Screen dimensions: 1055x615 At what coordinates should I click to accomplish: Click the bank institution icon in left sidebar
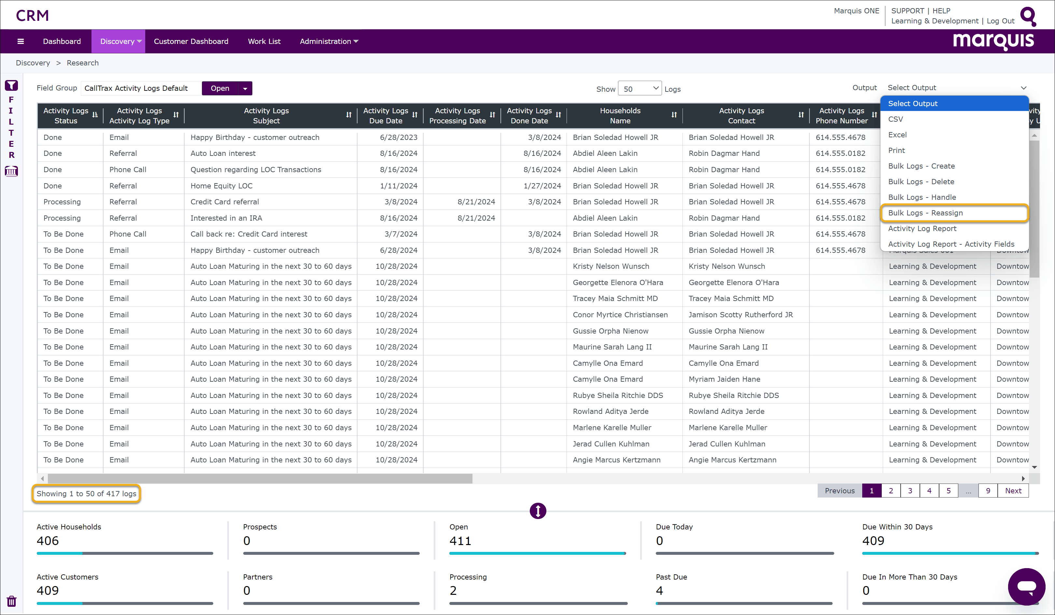point(11,171)
